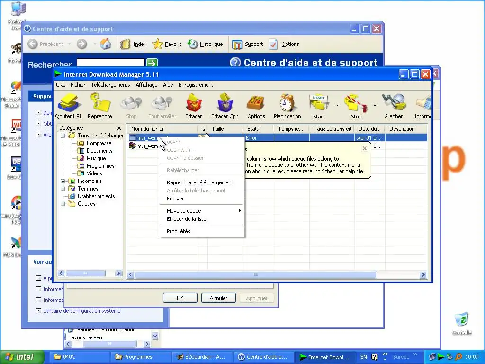Select the Musique category

91,158
